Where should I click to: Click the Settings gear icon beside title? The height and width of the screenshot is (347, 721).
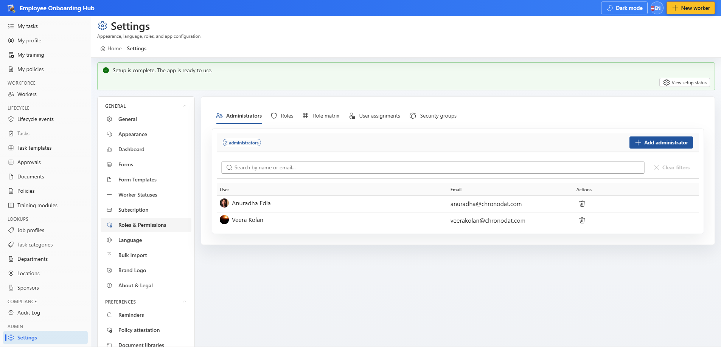[x=103, y=26]
